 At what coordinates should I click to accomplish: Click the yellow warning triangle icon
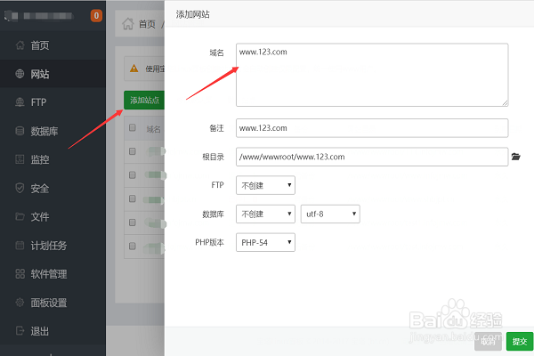click(x=134, y=69)
